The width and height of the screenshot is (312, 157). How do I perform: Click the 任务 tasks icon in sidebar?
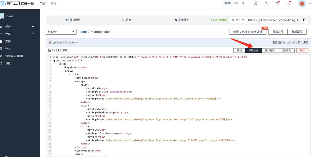tap(1, 27)
